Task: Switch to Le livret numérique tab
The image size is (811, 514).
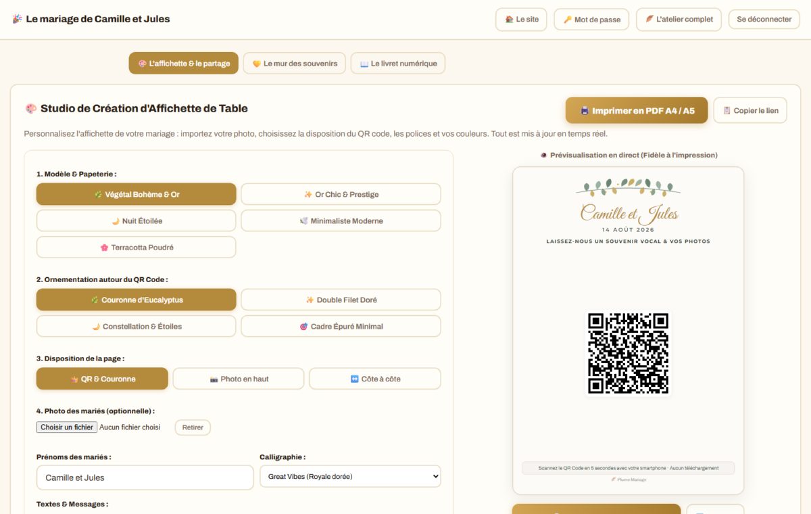Action: pyautogui.click(x=398, y=64)
